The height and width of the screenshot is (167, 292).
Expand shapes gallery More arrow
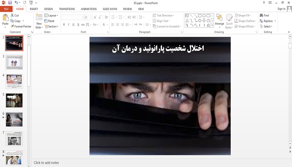click(x=212, y=25)
